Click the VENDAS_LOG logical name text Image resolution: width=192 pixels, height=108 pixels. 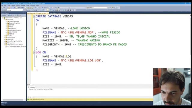tap(63, 56)
